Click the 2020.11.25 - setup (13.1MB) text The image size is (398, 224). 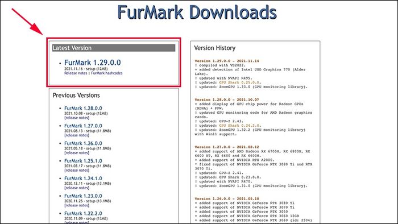tap(88, 201)
